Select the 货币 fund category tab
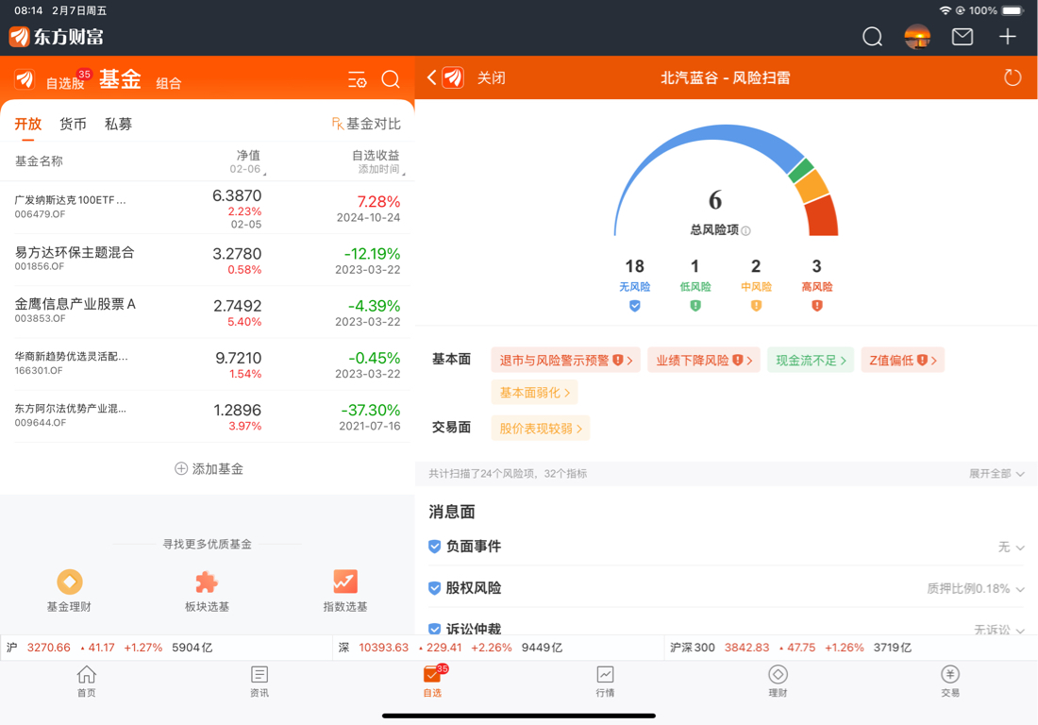The image size is (1038, 725). 73,124
